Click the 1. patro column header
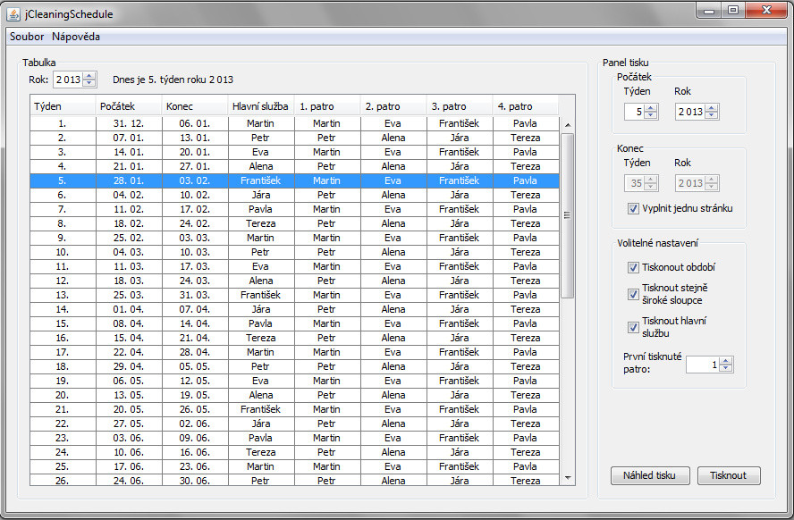The width and height of the screenshot is (794, 520). tap(327, 106)
